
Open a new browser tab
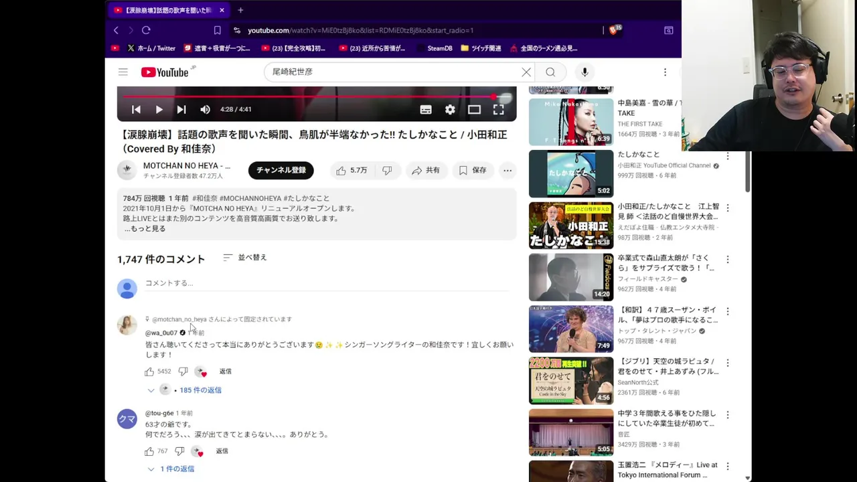(240, 10)
